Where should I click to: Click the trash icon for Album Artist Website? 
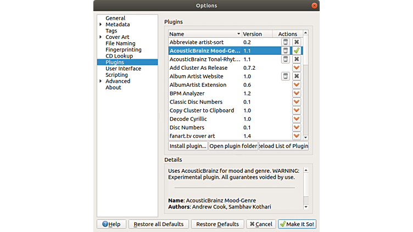(285, 76)
